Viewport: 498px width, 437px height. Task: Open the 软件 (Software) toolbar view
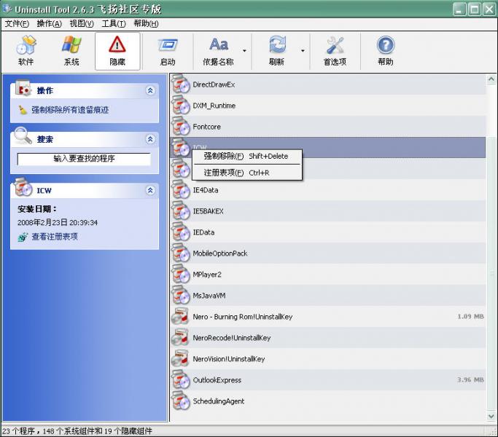tap(26, 51)
